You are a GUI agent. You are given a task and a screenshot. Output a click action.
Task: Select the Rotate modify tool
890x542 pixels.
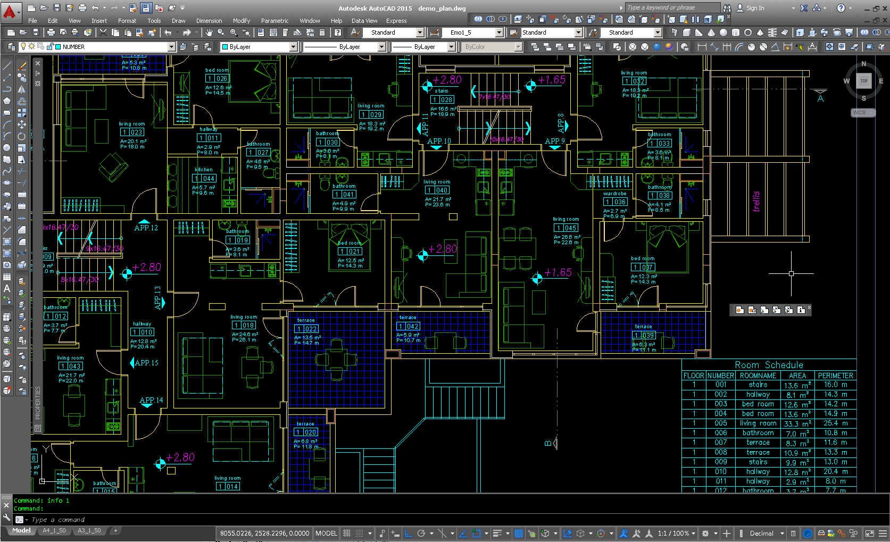22,136
